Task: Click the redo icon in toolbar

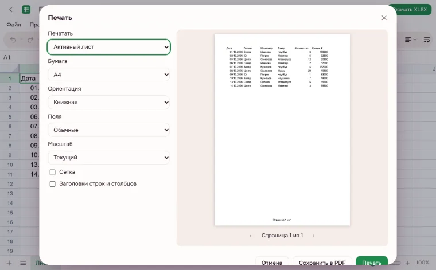Action: [30, 40]
